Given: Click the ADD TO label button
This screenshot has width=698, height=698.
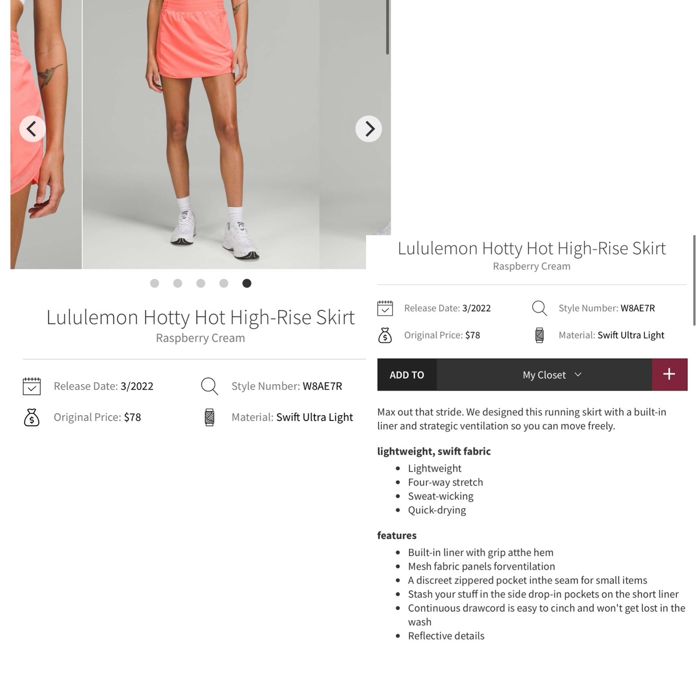Looking at the screenshot, I should [x=407, y=374].
